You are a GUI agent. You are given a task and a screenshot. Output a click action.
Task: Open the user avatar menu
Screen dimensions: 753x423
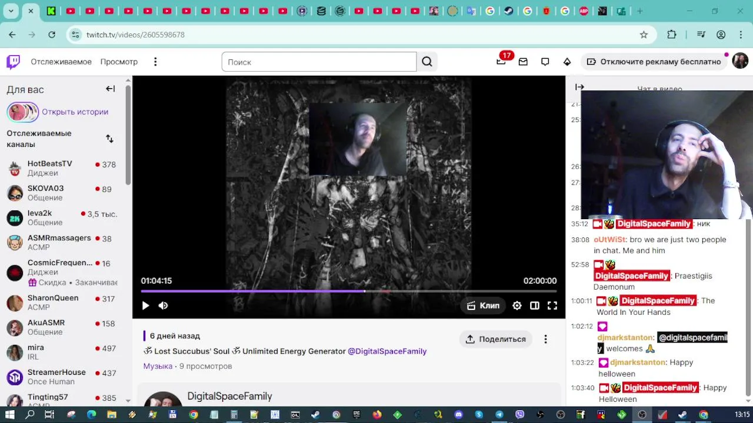tap(740, 61)
